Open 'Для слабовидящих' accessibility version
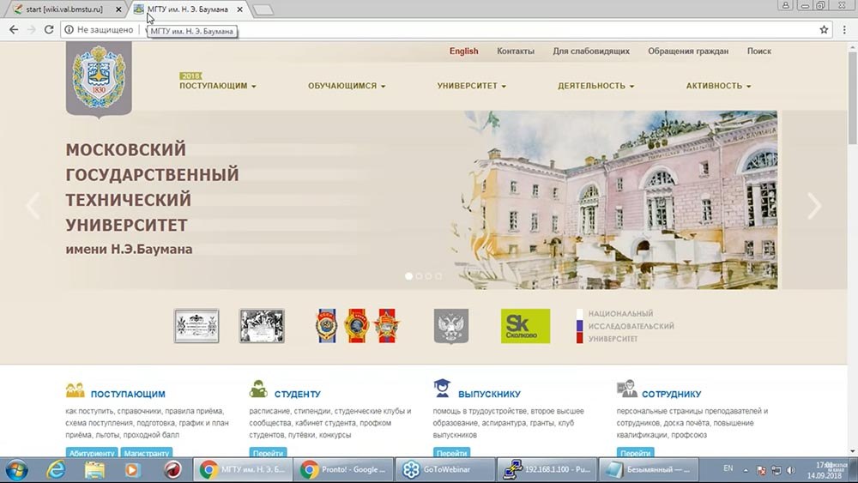 coord(591,51)
